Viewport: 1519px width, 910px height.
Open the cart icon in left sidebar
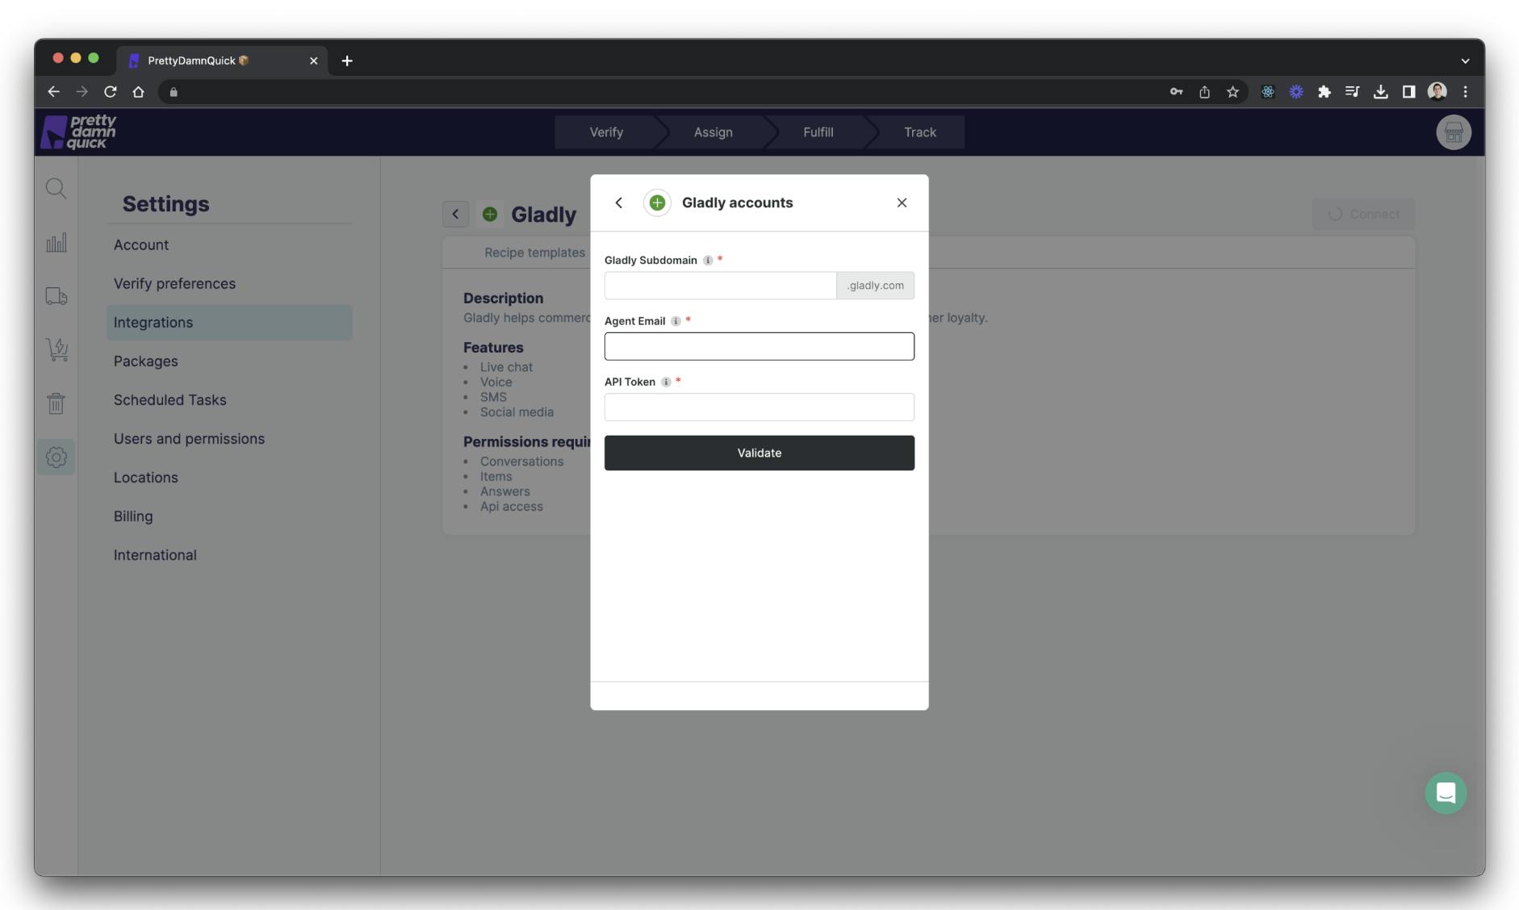click(x=56, y=349)
